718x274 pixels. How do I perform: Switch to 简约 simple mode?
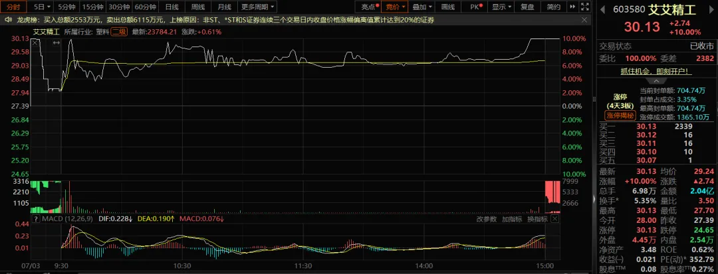[554, 7]
